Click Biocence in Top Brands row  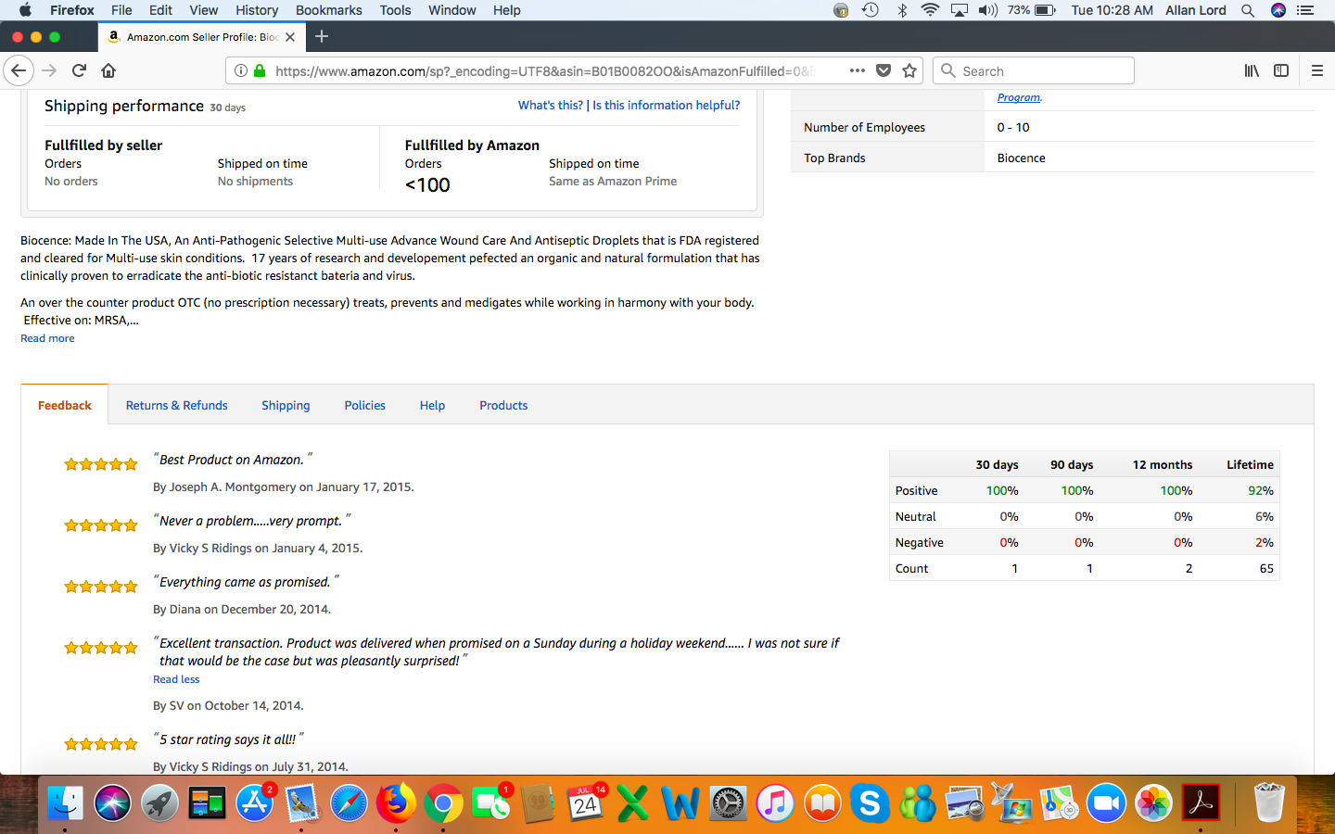(1021, 158)
